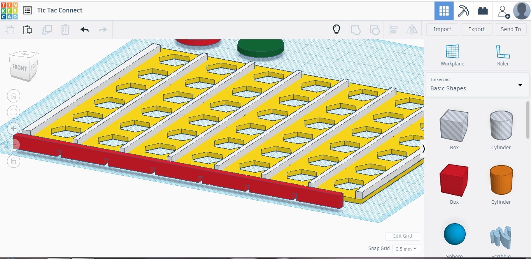Open Blocks mode with pickaxe icon
This screenshot has height=259, width=531.
[463, 11]
